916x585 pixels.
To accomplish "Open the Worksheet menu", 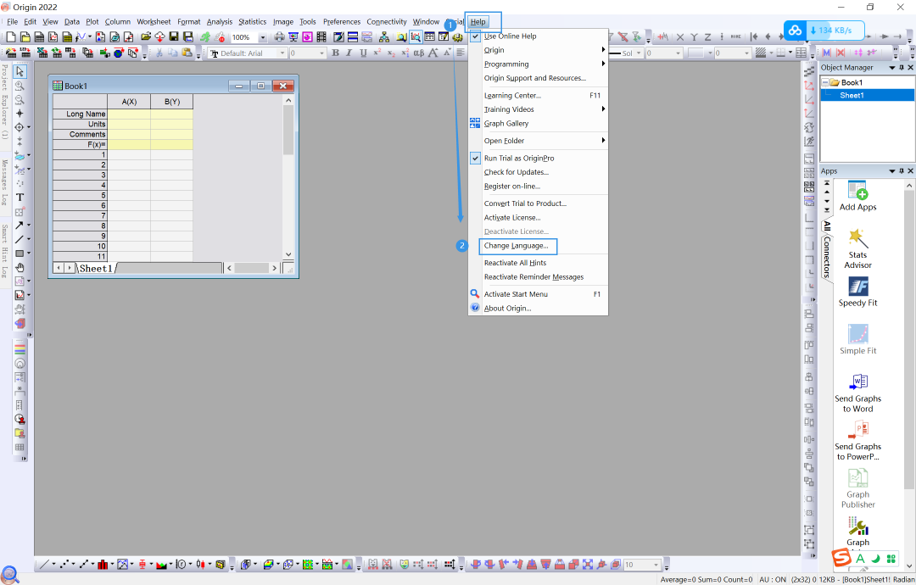I will 154,21.
